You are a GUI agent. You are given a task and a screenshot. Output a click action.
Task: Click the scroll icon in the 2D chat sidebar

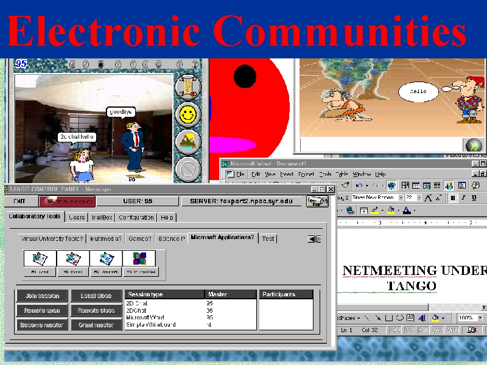[188, 86]
